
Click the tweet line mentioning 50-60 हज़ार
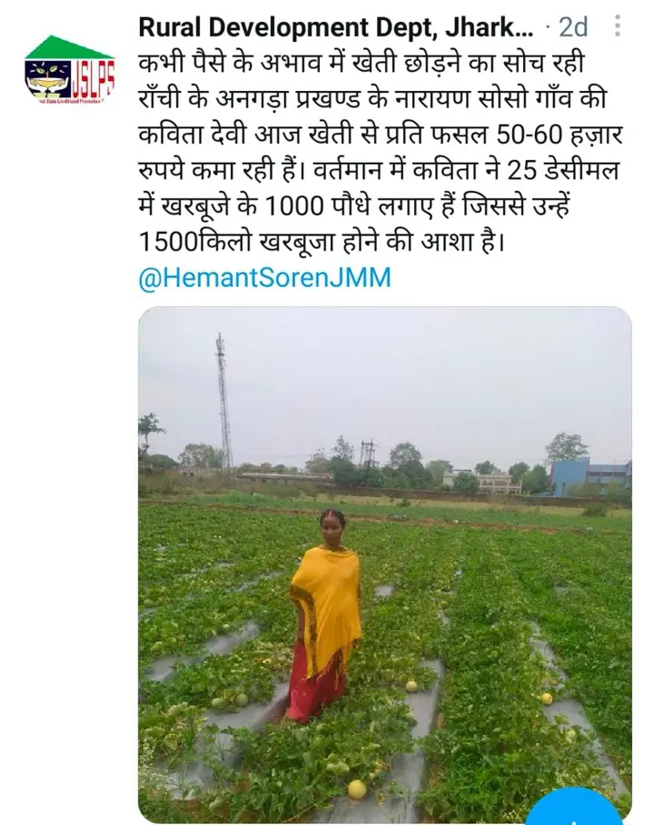click(x=381, y=134)
